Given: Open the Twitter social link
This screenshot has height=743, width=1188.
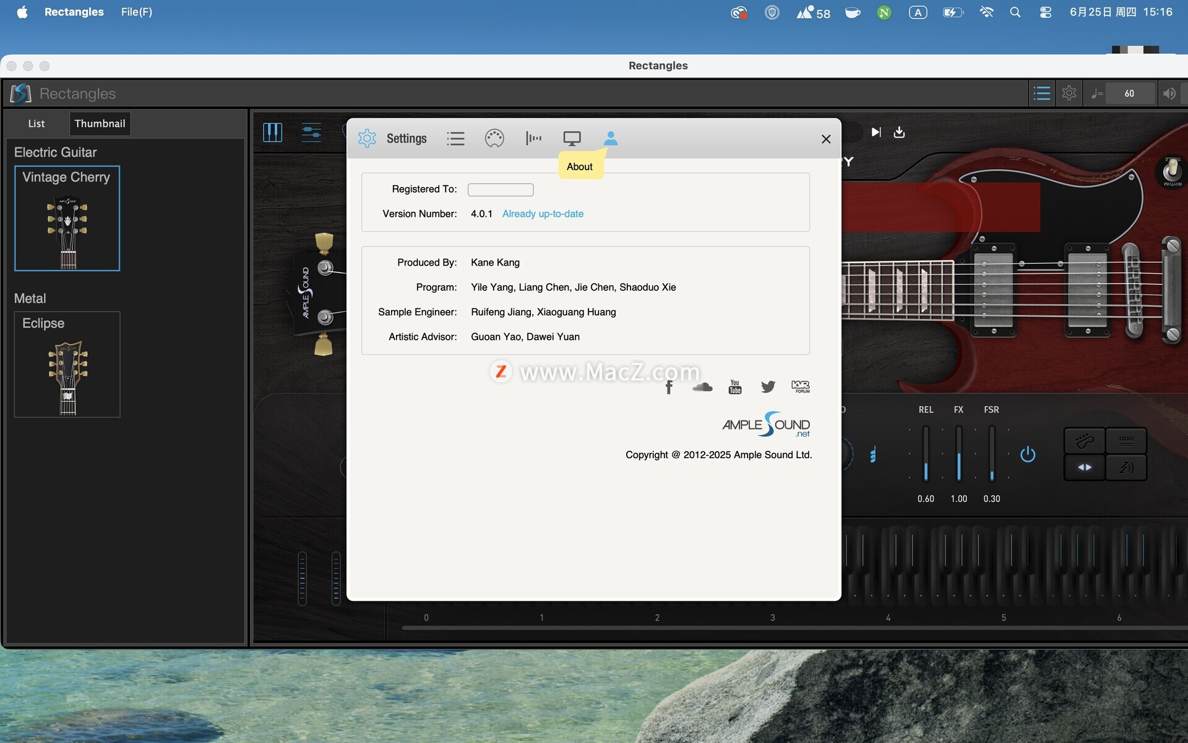Looking at the screenshot, I should pyautogui.click(x=768, y=387).
